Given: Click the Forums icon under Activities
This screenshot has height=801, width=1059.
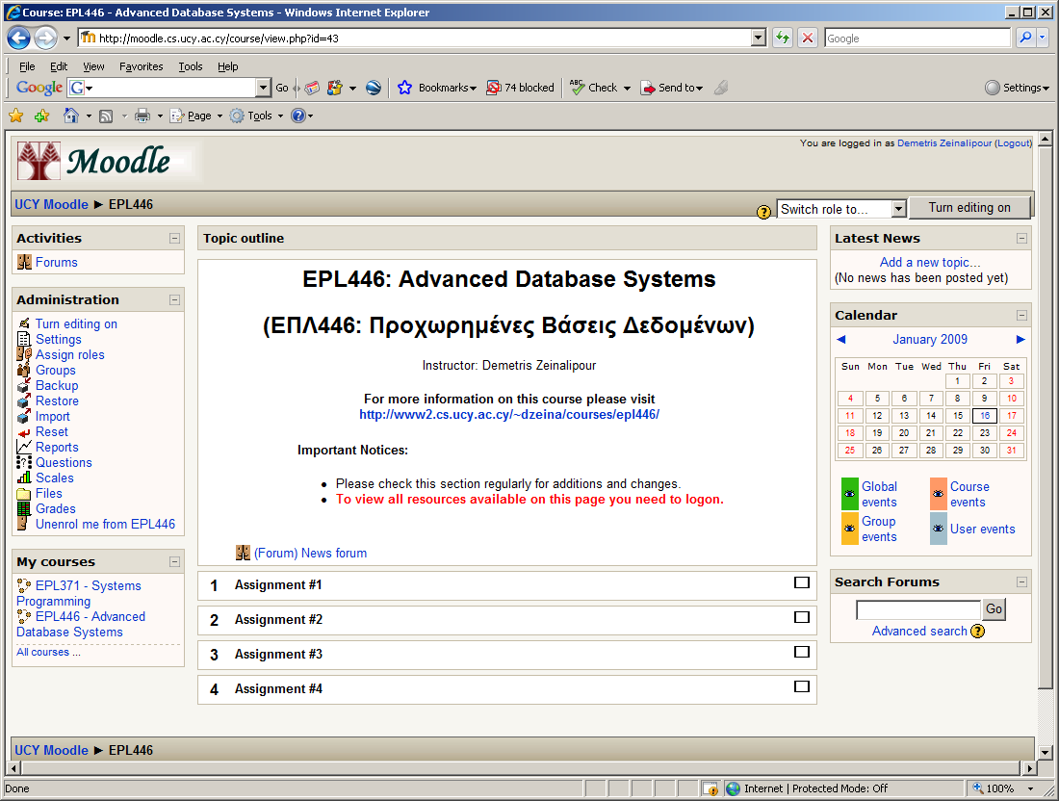Looking at the screenshot, I should [x=24, y=262].
